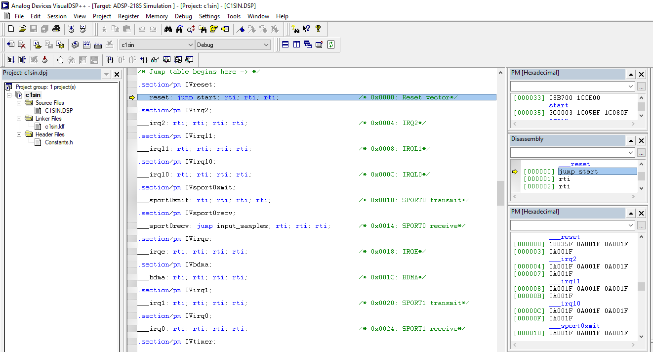Click the Print icon on the toolbar
Viewport: 653px width, 352px height.
pos(56,29)
